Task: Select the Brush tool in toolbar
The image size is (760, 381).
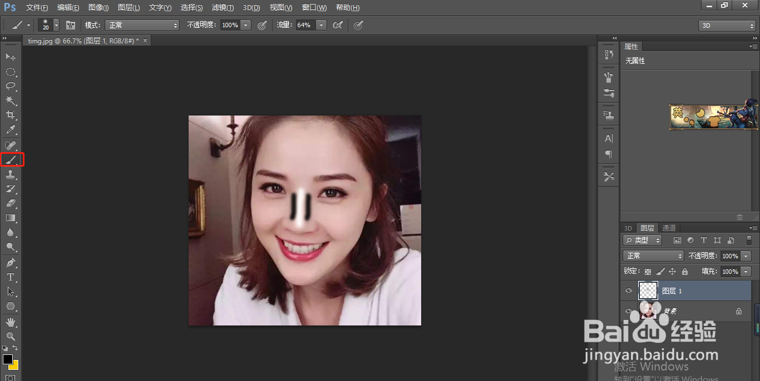Action: (11, 160)
